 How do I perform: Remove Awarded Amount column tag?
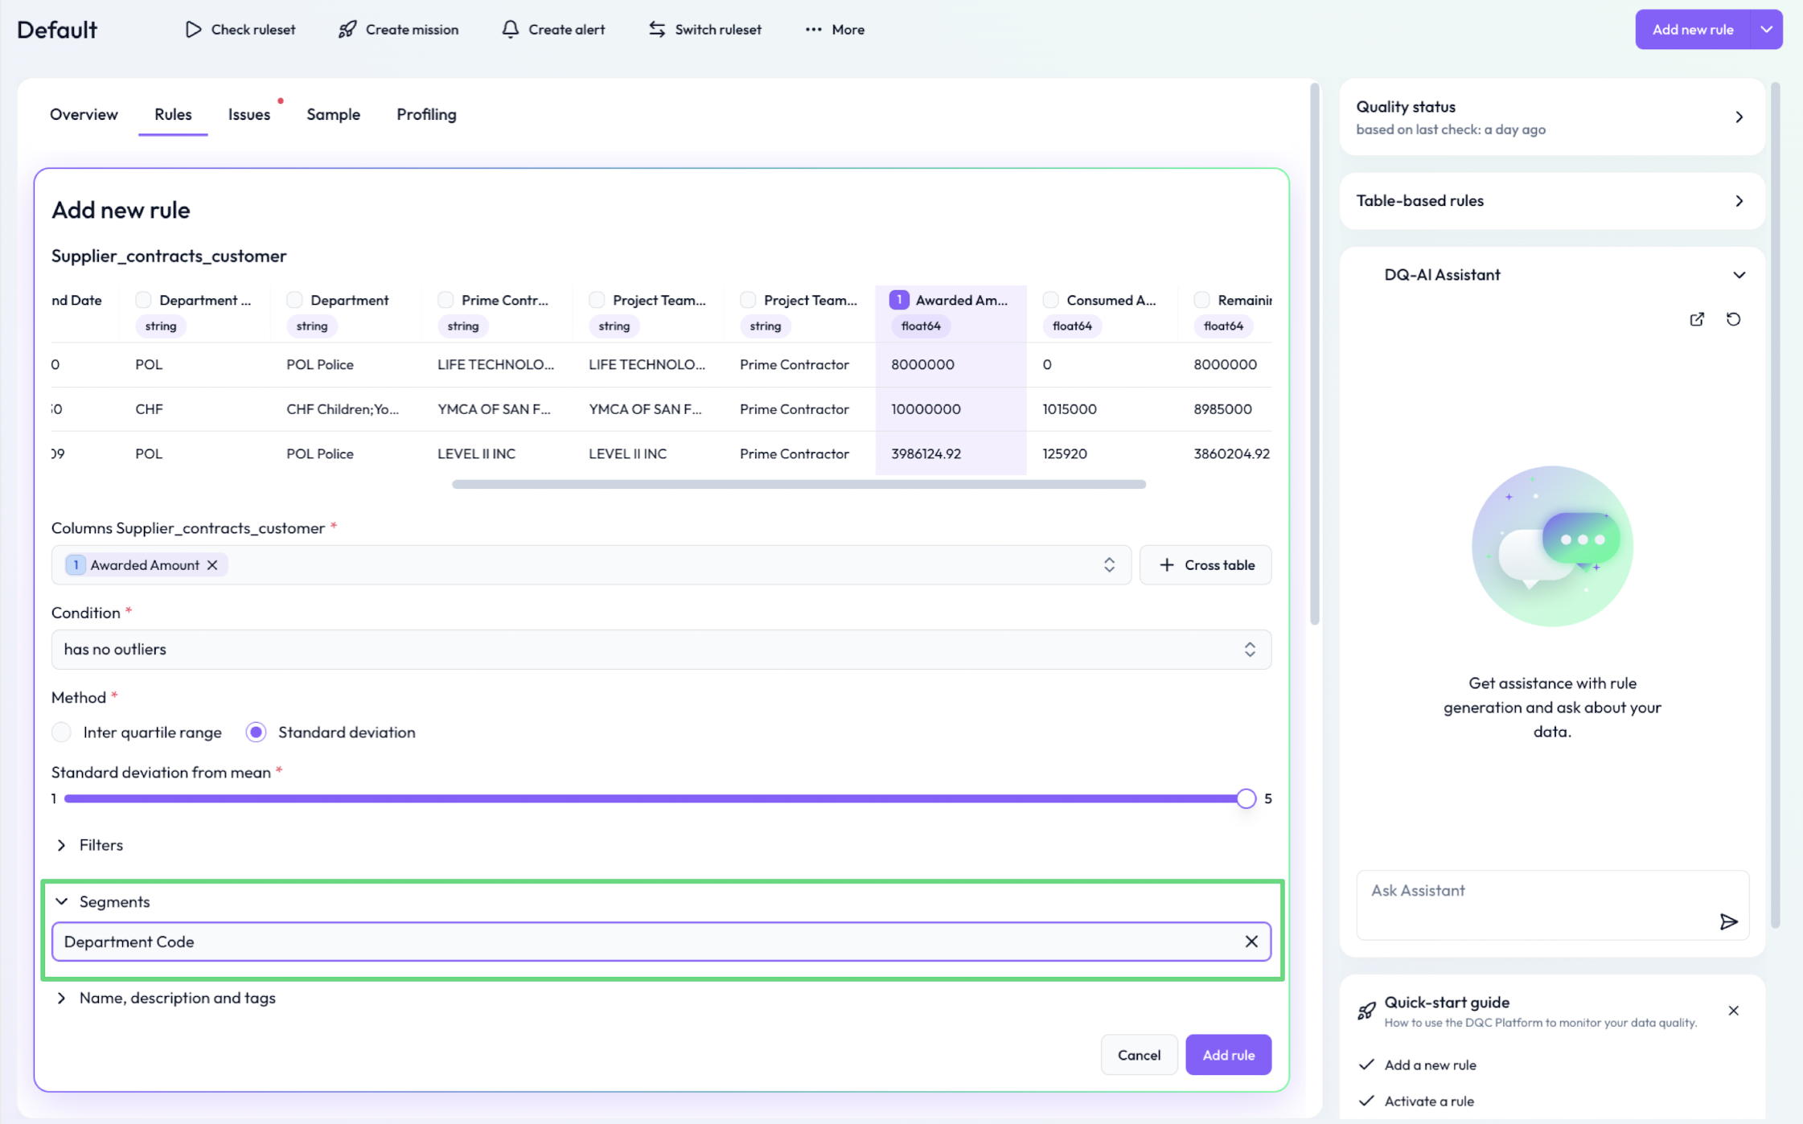tap(212, 565)
